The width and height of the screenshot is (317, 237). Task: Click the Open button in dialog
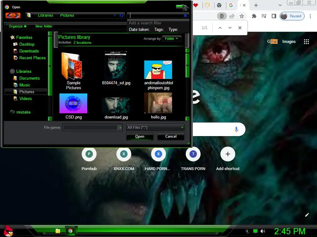pyautogui.click(x=140, y=136)
